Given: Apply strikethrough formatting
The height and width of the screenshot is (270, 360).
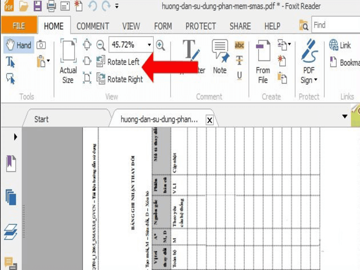Looking at the screenshot, I should 239,60.
